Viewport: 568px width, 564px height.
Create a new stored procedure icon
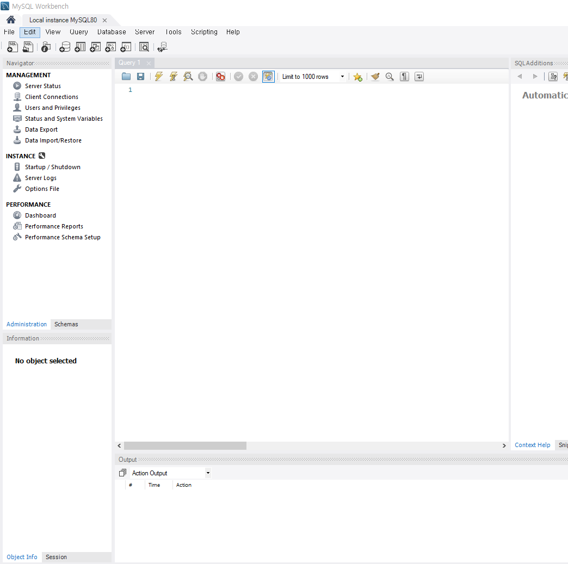(110, 47)
